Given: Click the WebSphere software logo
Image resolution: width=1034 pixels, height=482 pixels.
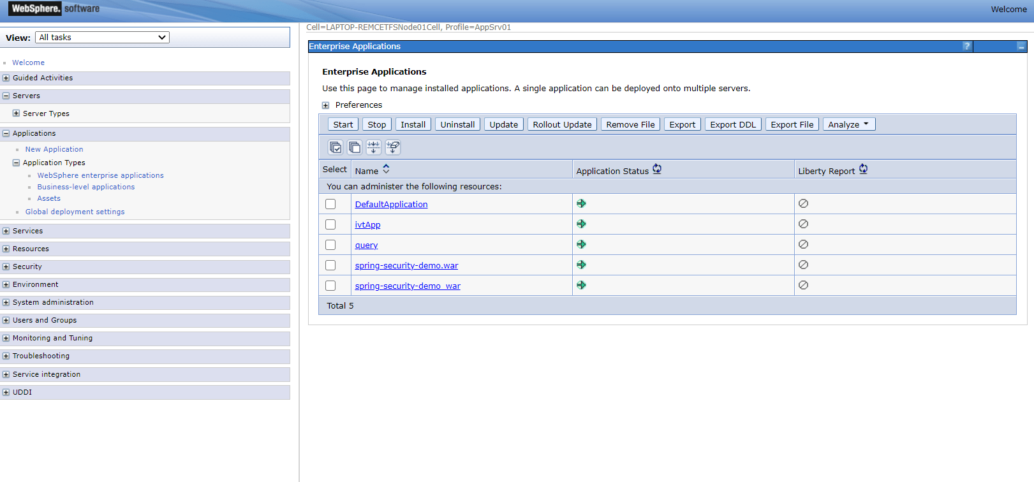Looking at the screenshot, I should [55, 8].
